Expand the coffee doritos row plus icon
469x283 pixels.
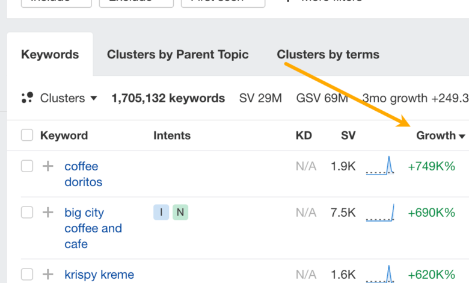(x=48, y=166)
